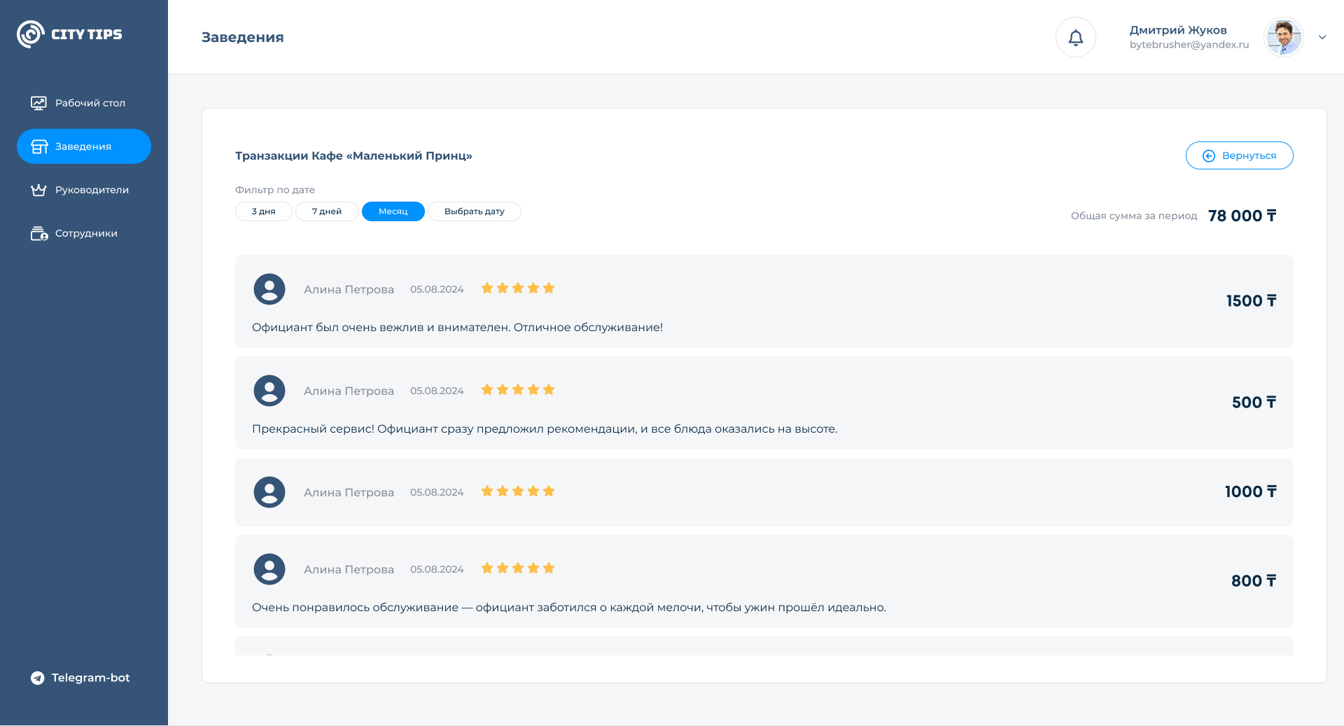Click the Сотрудники sidebar icon
1344x726 pixels.
click(38, 233)
